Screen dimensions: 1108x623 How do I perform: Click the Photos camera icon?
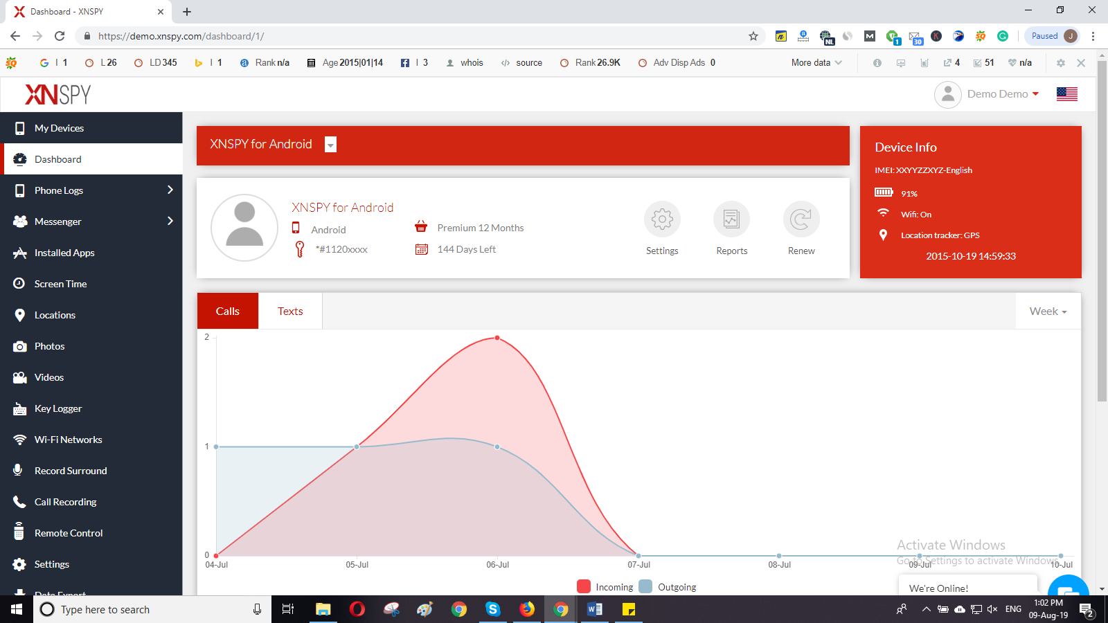[x=19, y=346]
